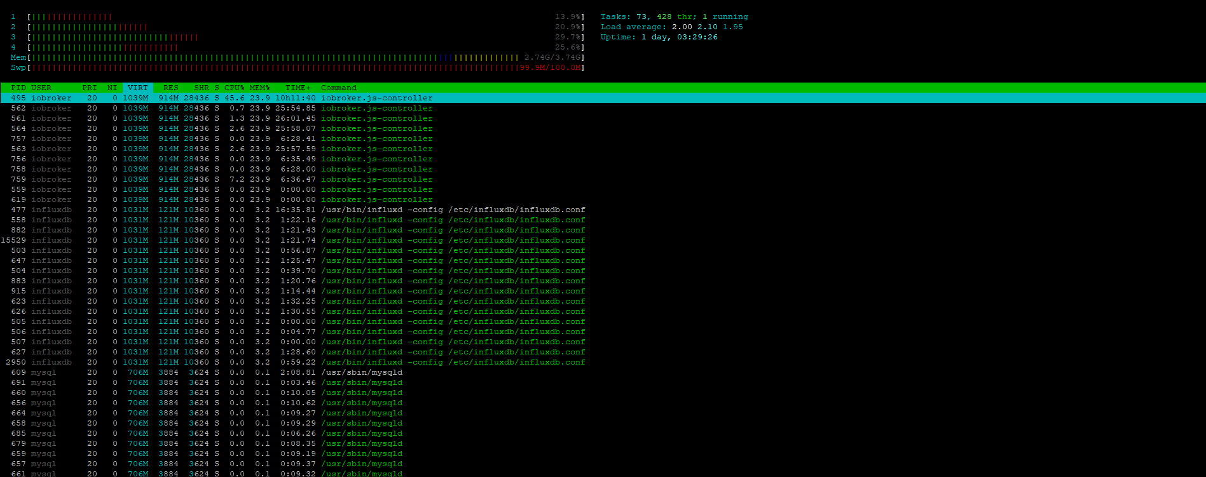Sort processes by the PID column header

pyautogui.click(x=18, y=88)
